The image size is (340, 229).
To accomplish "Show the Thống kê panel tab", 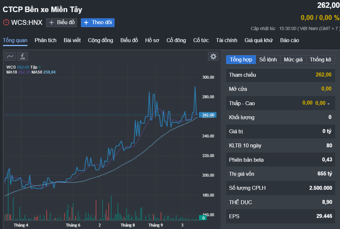I will click(x=320, y=59).
